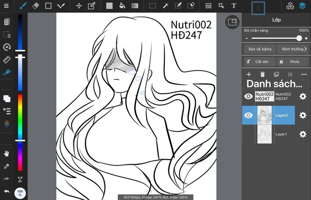The width and height of the screenshot is (311, 200).
Task: Select the Layer2 thumbnail
Action: (x=265, y=115)
